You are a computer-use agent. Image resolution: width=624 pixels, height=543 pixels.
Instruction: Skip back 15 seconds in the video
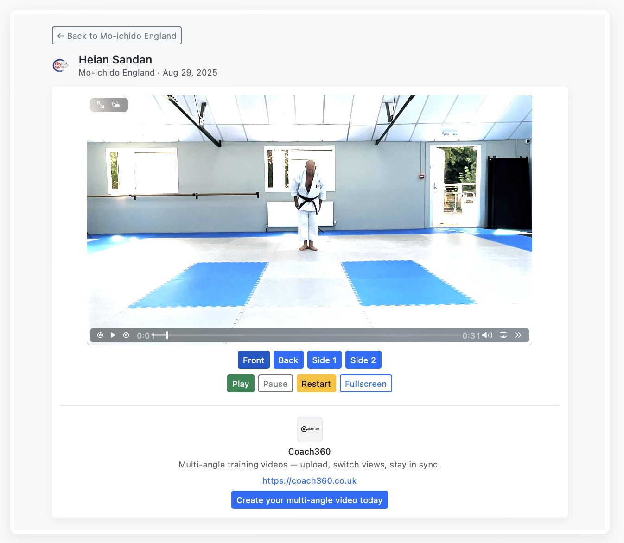[x=100, y=335]
